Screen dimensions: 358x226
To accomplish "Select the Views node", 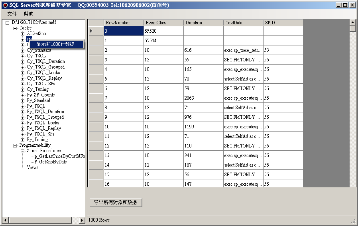I will coord(33,167).
